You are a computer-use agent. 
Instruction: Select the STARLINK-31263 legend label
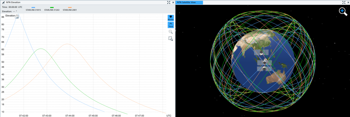[52, 10]
